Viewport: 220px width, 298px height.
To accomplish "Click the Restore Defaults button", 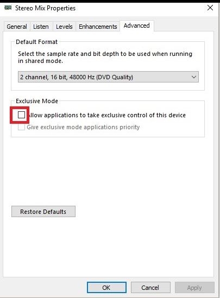I will 43,212.
